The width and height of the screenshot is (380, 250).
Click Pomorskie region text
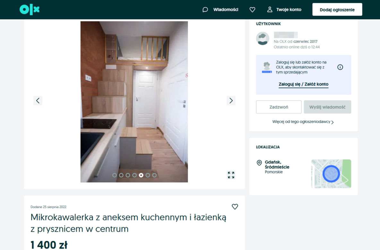point(274,172)
